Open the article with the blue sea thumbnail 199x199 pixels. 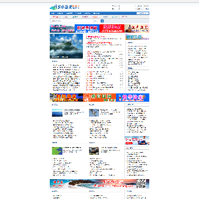[57, 113]
